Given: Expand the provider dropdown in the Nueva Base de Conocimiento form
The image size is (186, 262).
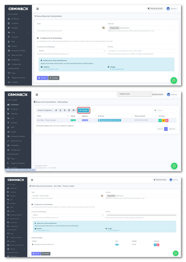Looking at the screenshot, I should [70, 50].
